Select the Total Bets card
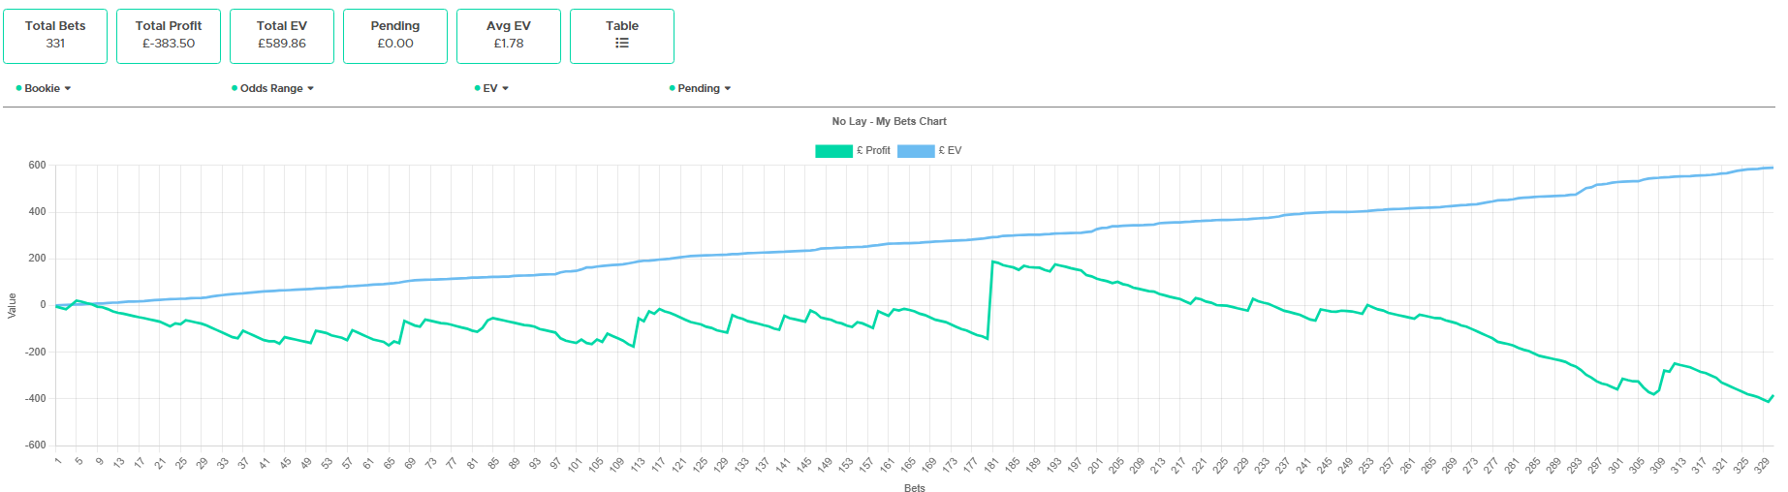1788x492 pixels. tap(55, 36)
